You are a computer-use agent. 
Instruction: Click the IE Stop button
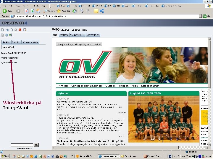coord(26,11)
